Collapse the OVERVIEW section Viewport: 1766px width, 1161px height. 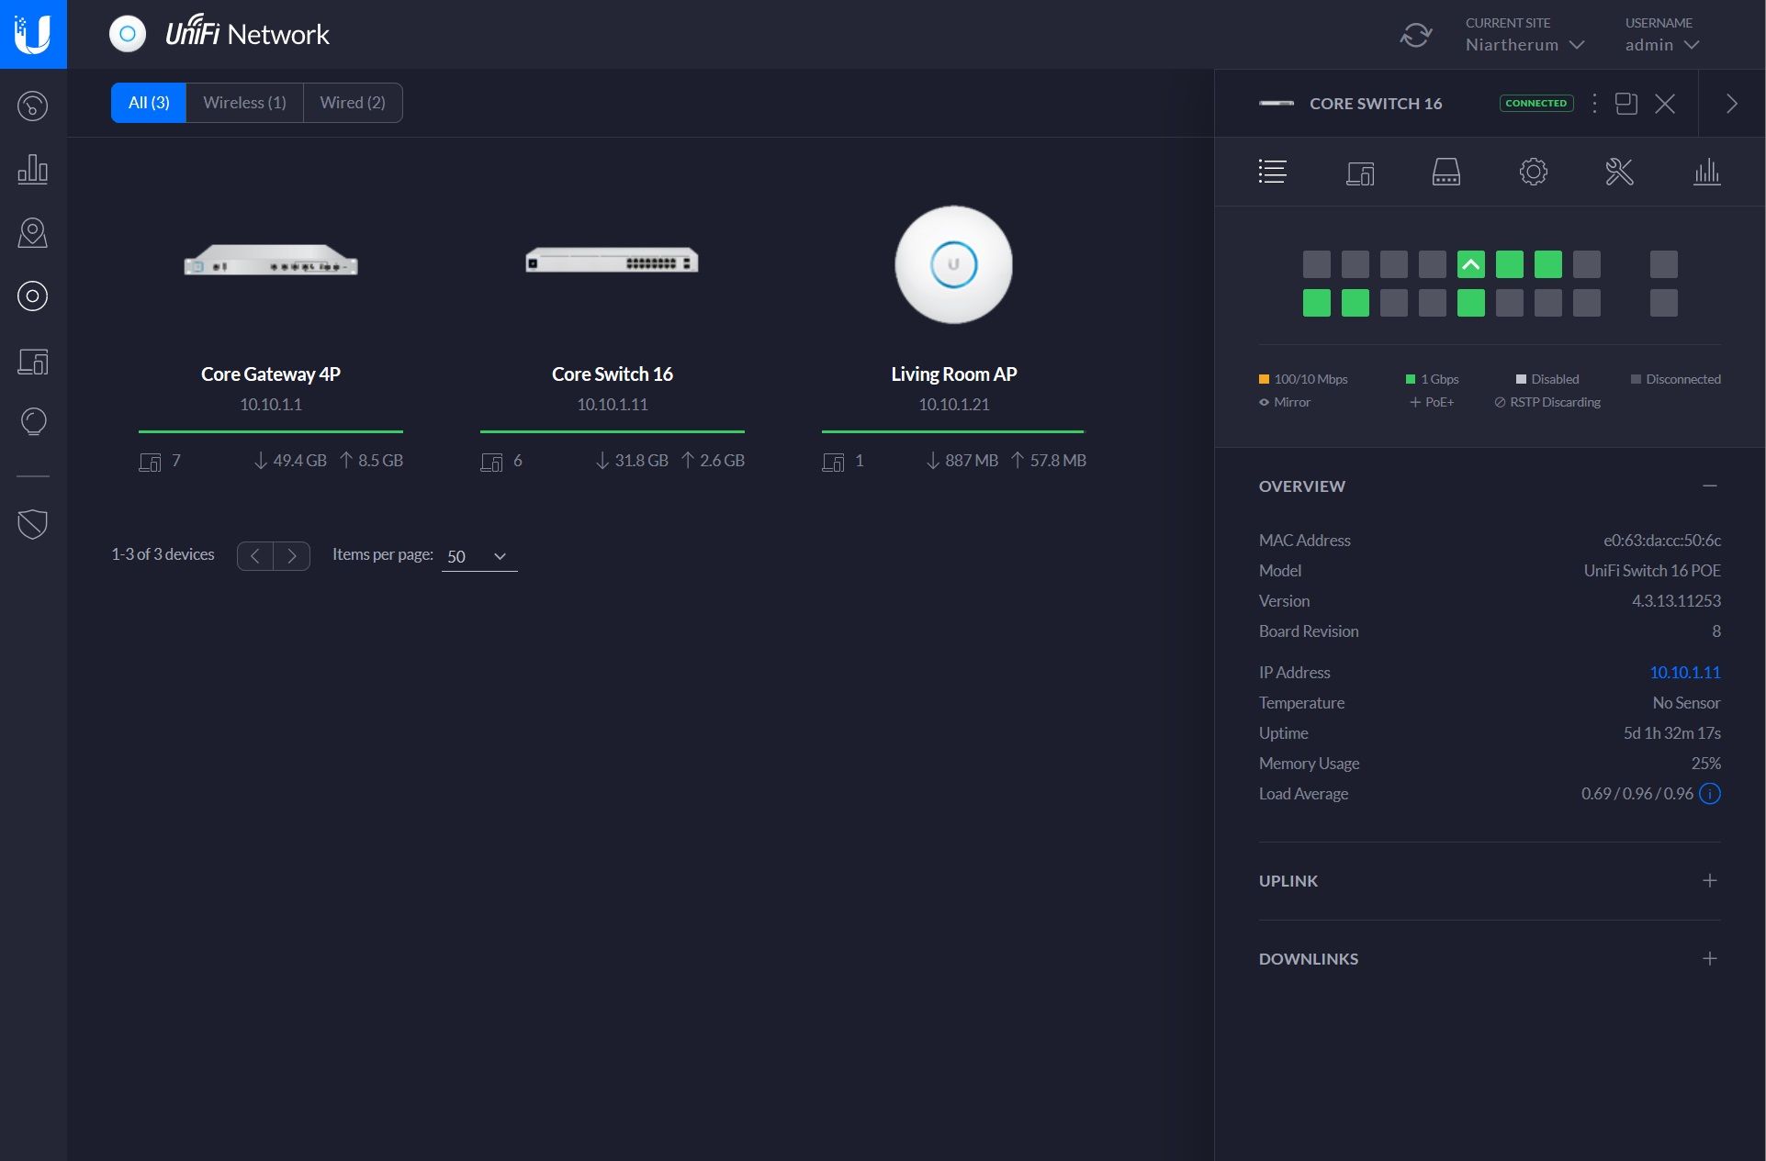point(1709,486)
